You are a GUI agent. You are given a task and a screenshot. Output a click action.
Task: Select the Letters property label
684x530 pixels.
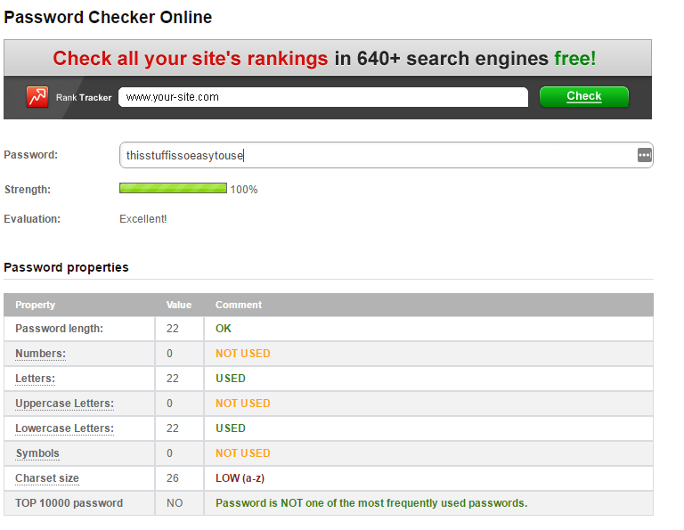click(35, 379)
